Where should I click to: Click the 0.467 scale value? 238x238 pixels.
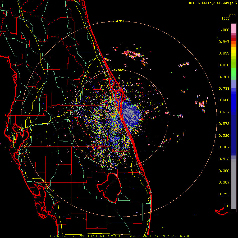pyautogui.click(x=224, y=147)
